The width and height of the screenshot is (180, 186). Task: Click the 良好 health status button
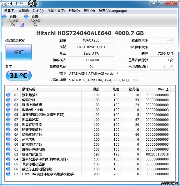(19, 52)
